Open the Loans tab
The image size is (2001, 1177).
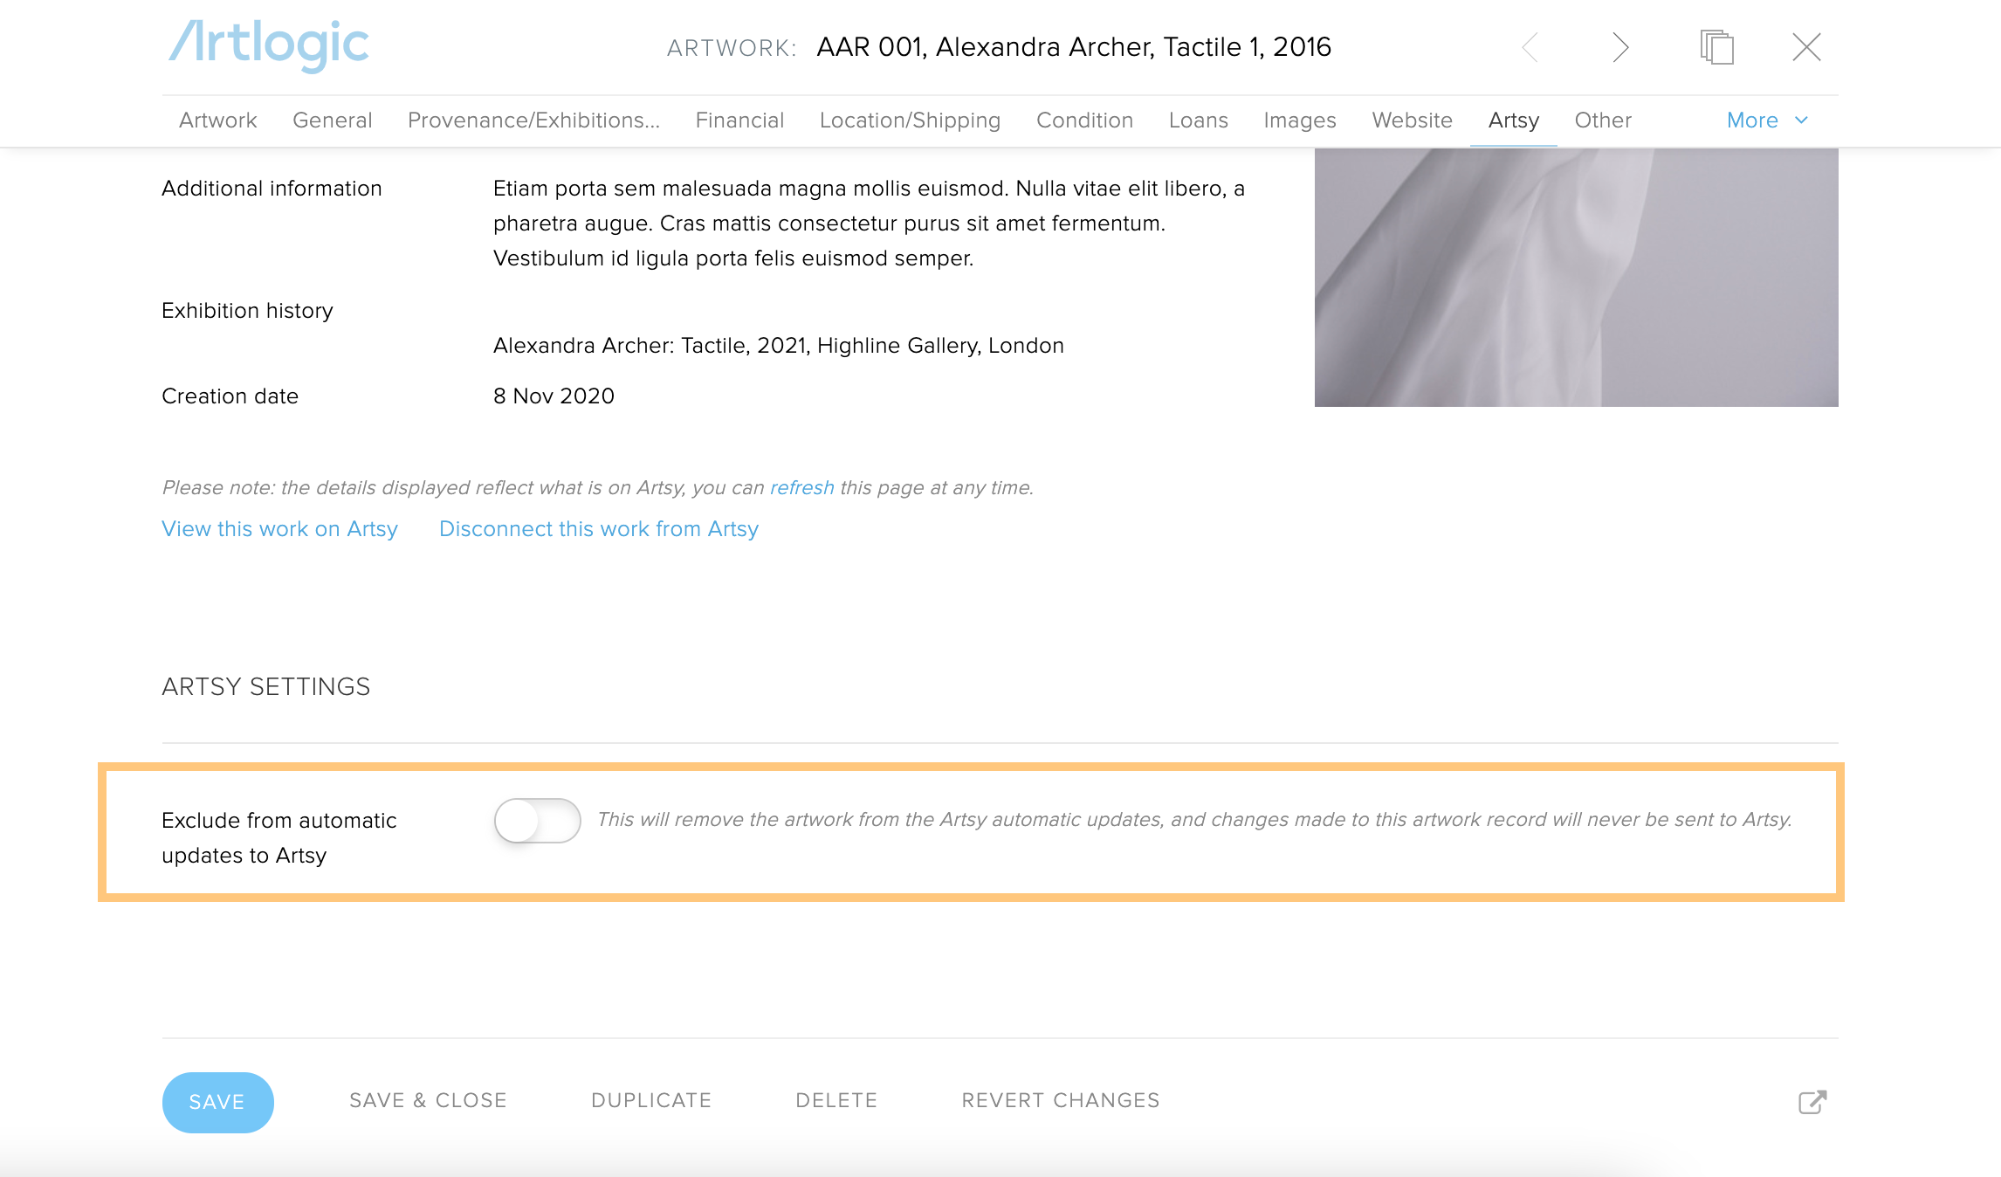coord(1198,120)
